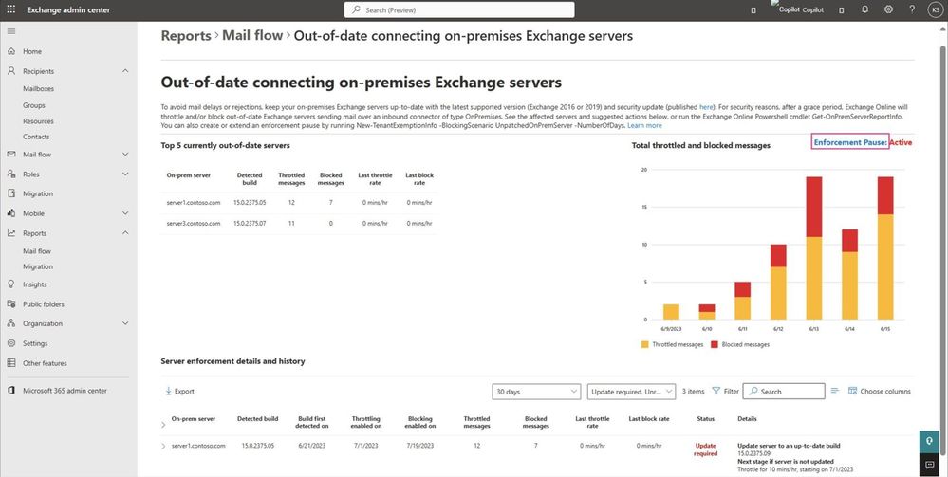Click Enforcement Pause label
The width and height of the screenshot is (948, 477).
click(x=850, y=142)
